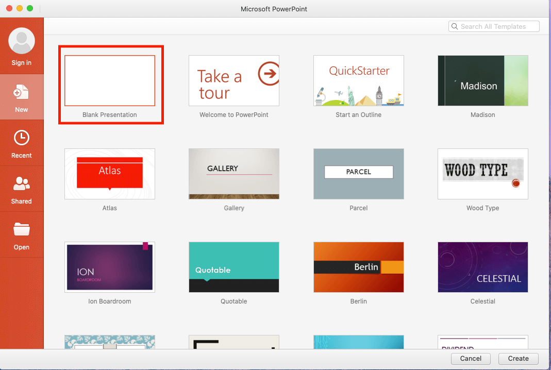This screenshot has height=370, width=551.
Task: Click the 'Madison' caption under the thumbnail
Action: coord(483,114)
